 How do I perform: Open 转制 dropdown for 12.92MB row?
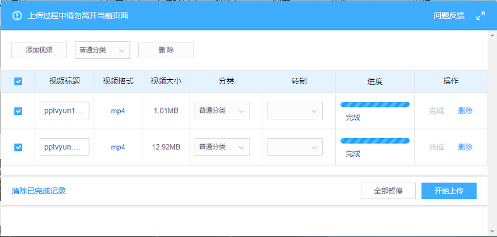click(295, 146)
